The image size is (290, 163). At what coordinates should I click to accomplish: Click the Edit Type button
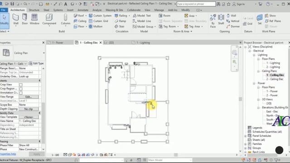pos(36,63)
